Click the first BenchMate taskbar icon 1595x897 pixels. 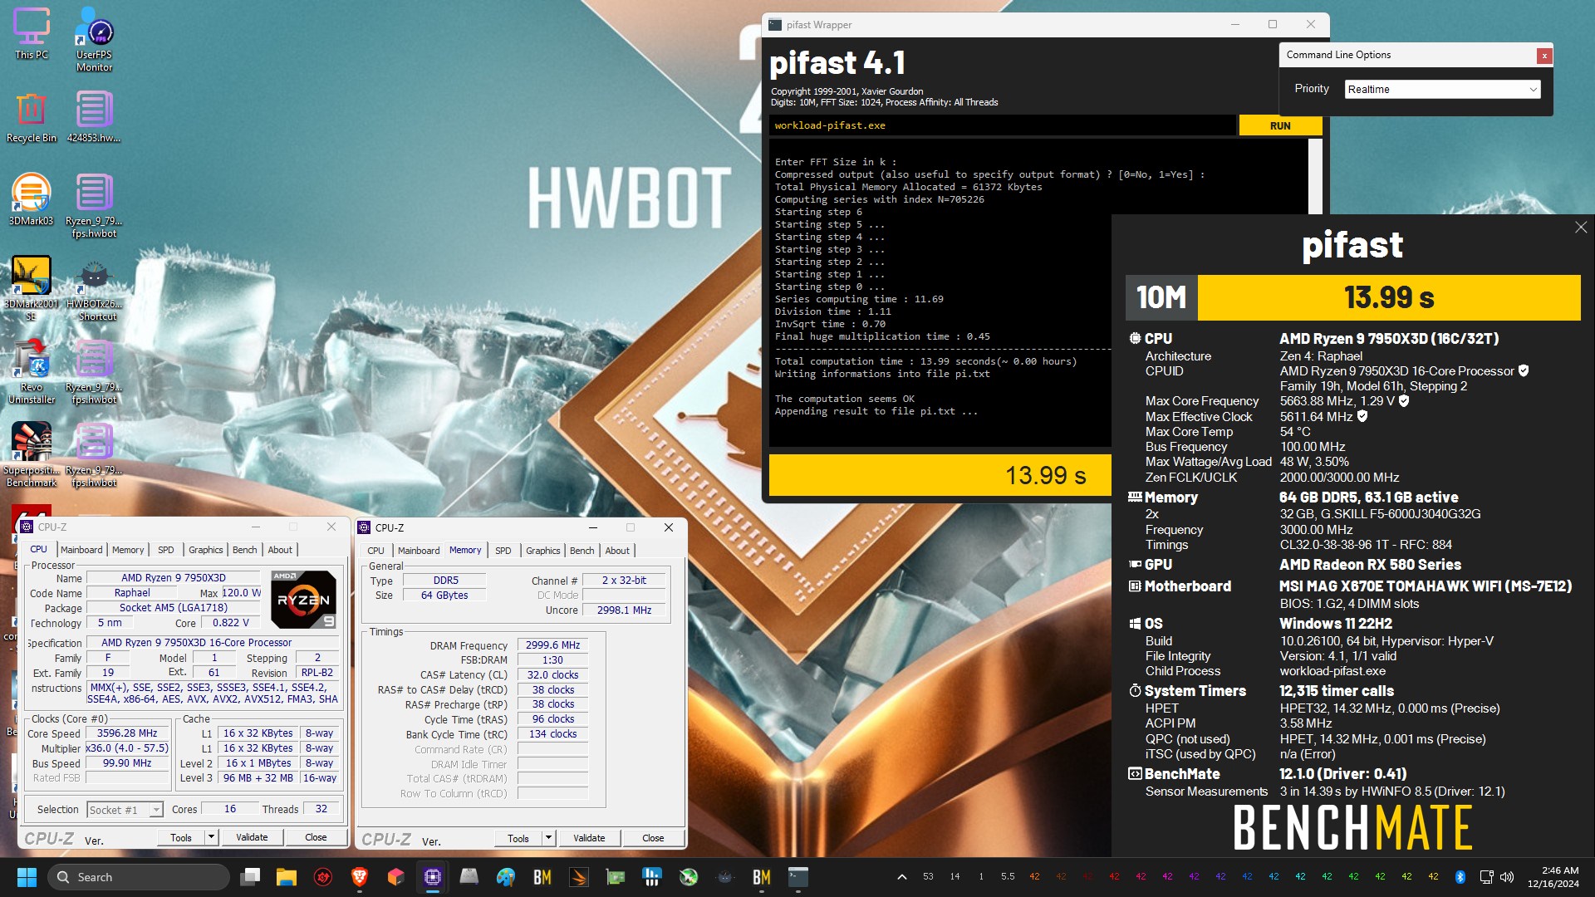(x=542, y=877)
